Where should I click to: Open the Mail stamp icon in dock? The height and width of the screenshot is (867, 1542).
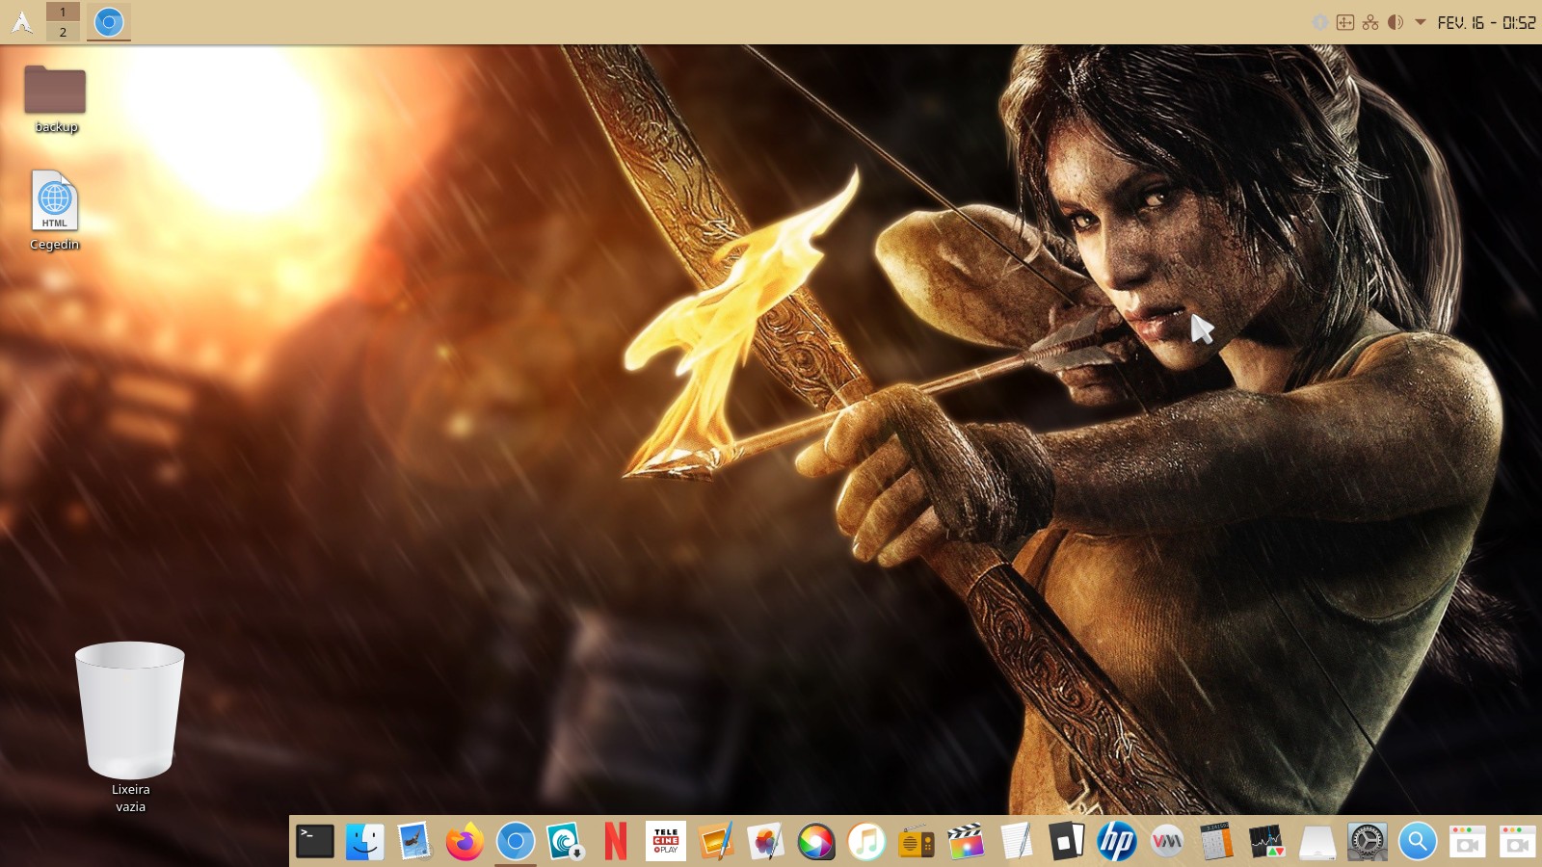point(415,842)
